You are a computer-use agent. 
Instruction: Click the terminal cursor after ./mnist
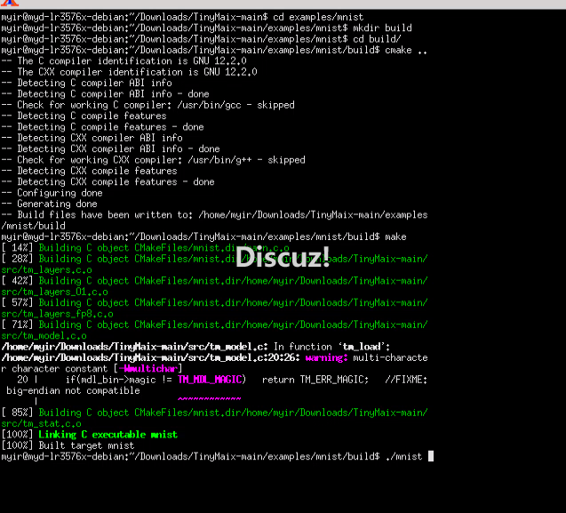tap(431, 456)
